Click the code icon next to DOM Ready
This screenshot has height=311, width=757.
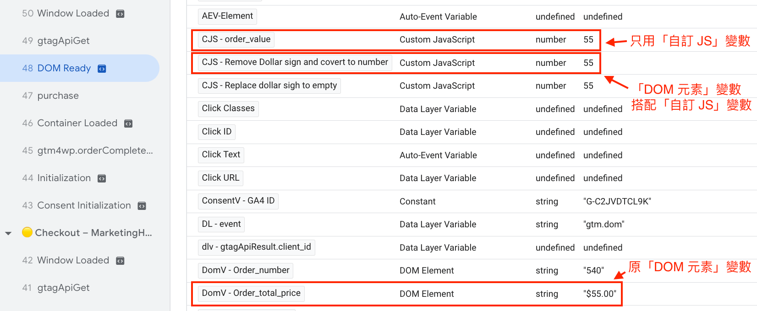[102, 69]
